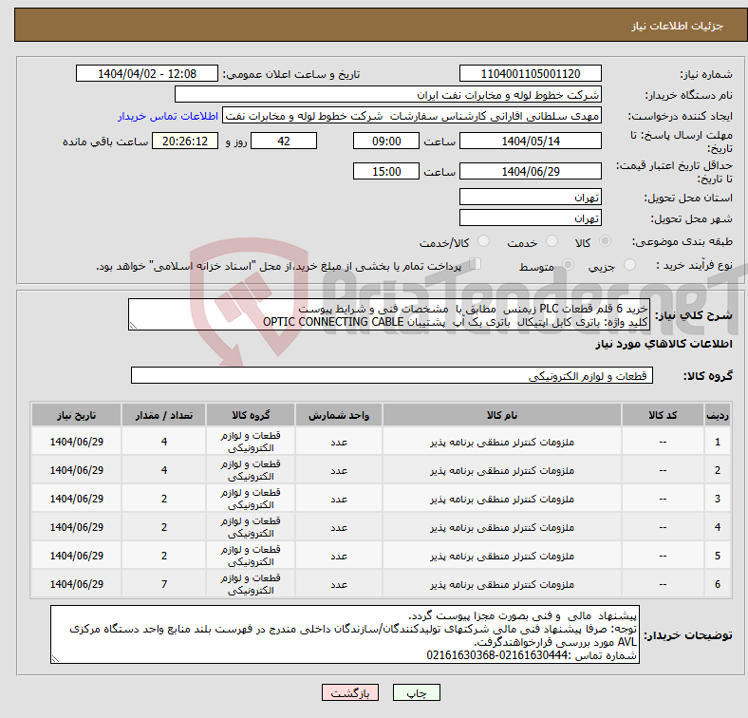Select the خدمت radio button

552,241
